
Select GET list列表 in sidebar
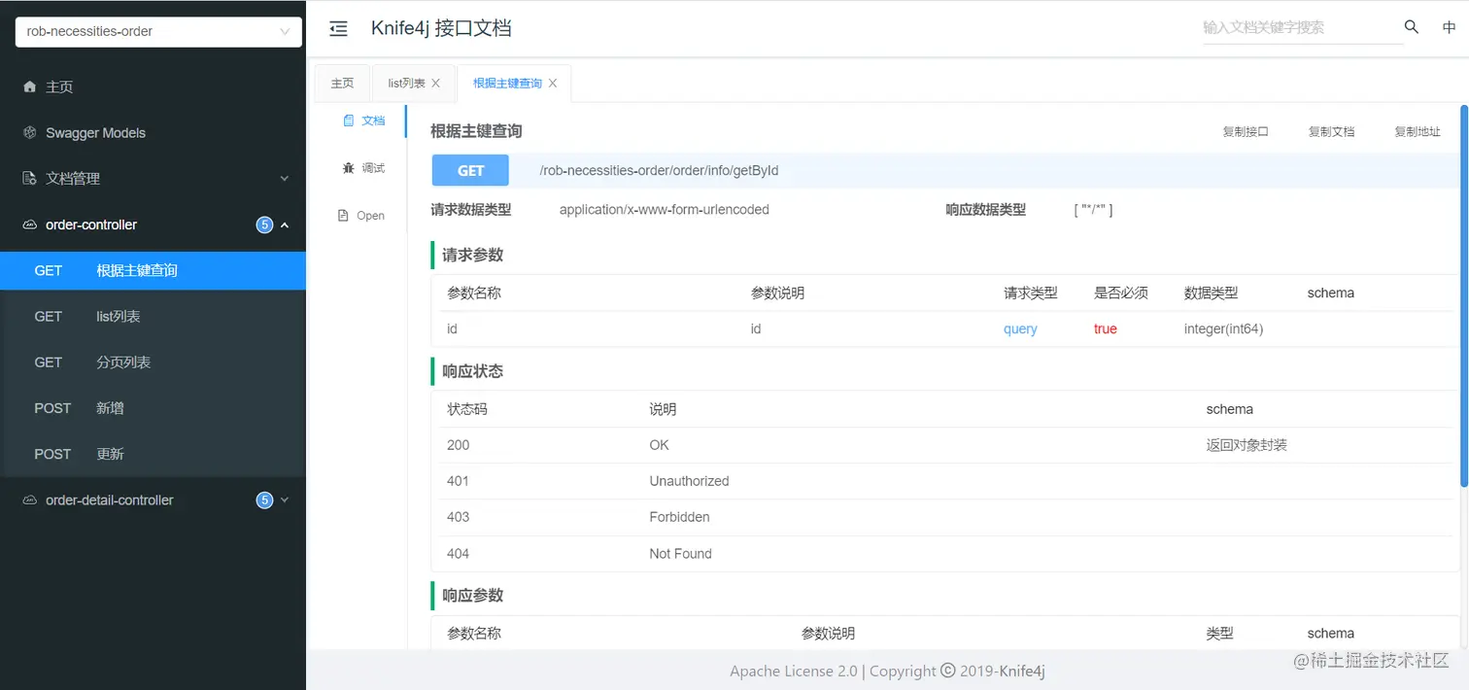click(153, 317)
